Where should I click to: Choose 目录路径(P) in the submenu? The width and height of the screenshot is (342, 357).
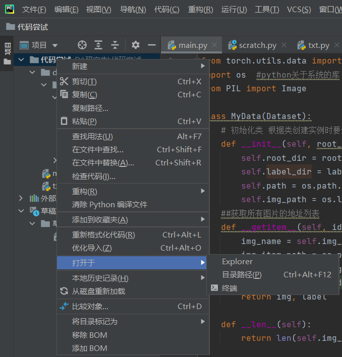coord(273,275)
